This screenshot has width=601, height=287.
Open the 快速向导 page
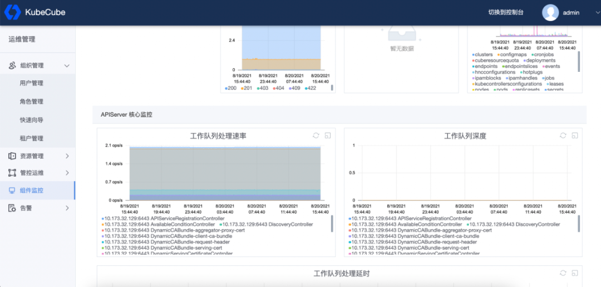31,120
